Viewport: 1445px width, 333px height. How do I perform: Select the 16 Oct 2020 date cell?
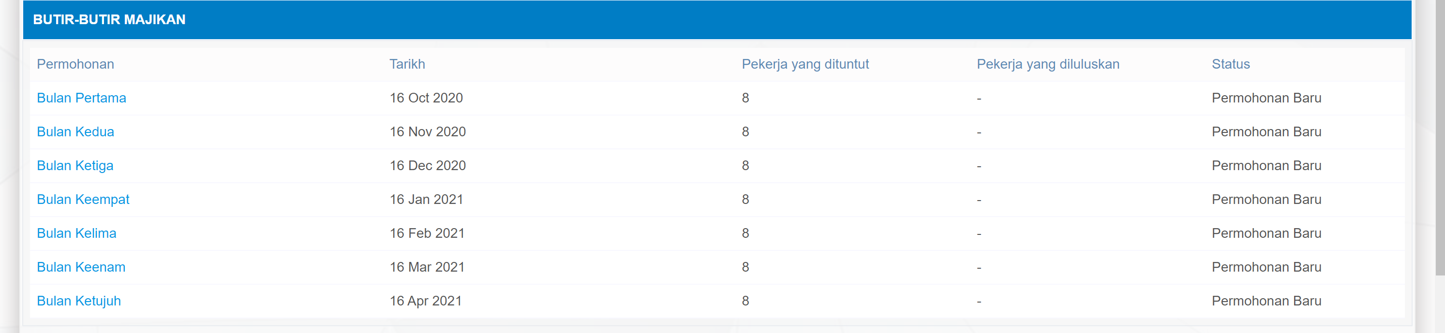(x=426, y=98)
